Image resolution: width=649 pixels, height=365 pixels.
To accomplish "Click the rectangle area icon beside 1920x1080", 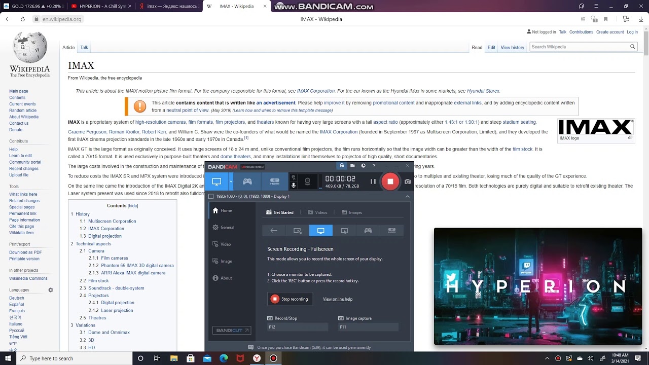I will 211,196.
